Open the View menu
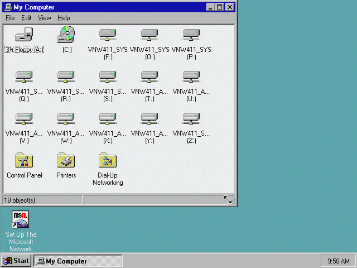Image resolution: width=357 pixels, height=268 pixels. click(44, 18)
